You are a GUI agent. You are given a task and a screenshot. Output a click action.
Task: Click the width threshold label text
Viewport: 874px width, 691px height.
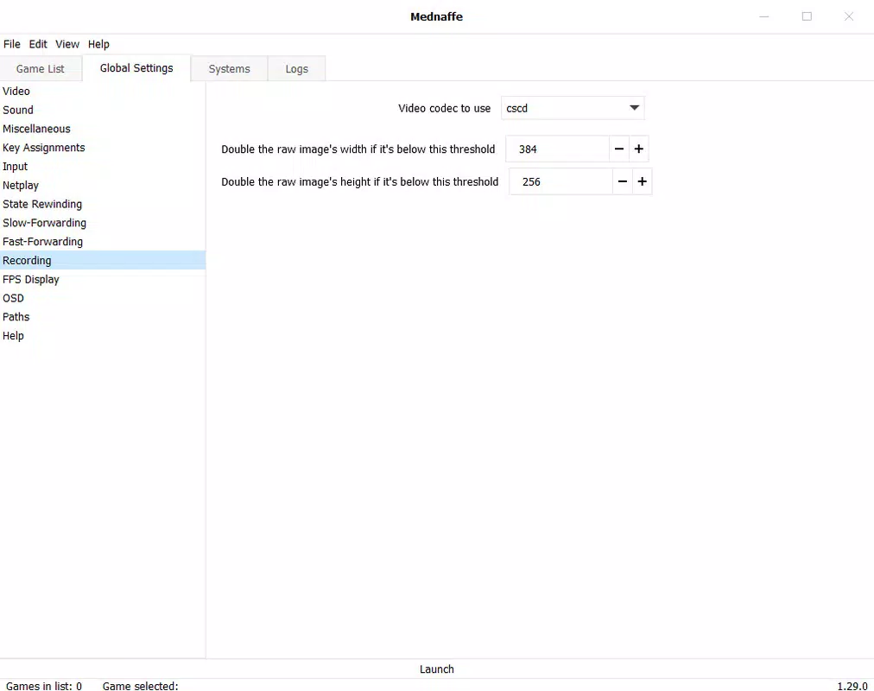click(x=358, y=149)
